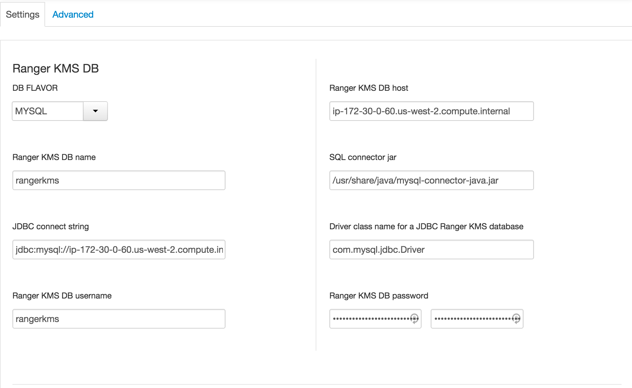Open the DB FLAVOR dropdown arrow
Viewport: 632px width, 388px height.
95,111
